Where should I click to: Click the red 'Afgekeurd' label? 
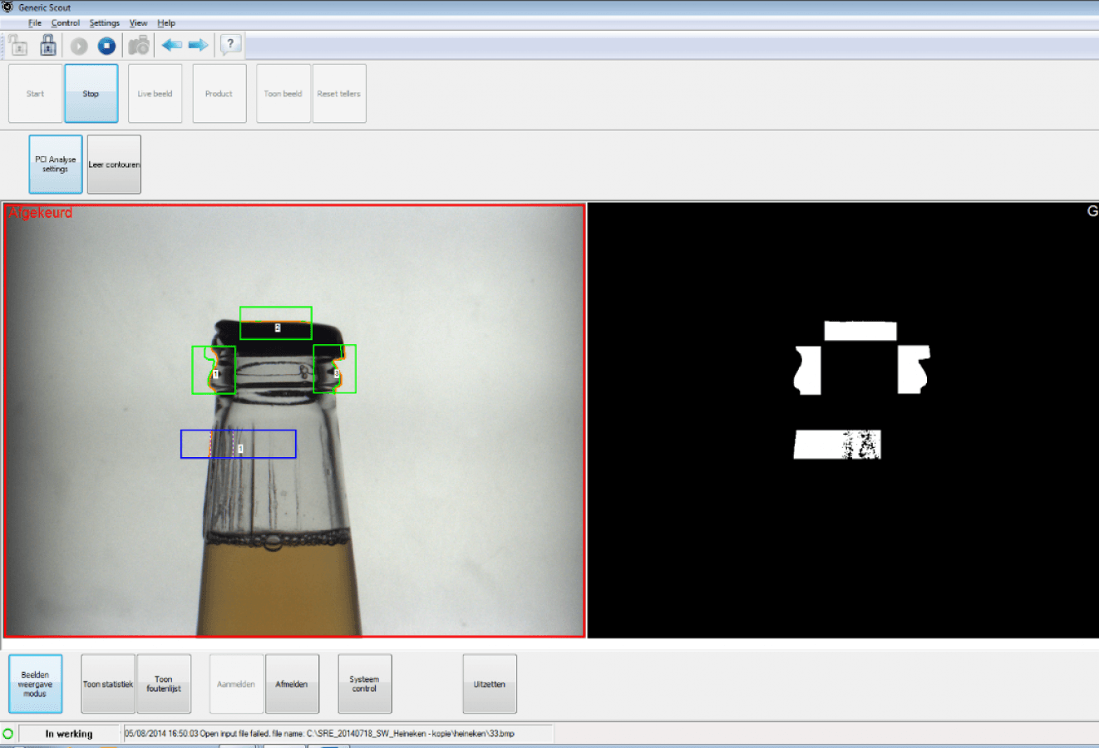41,213
